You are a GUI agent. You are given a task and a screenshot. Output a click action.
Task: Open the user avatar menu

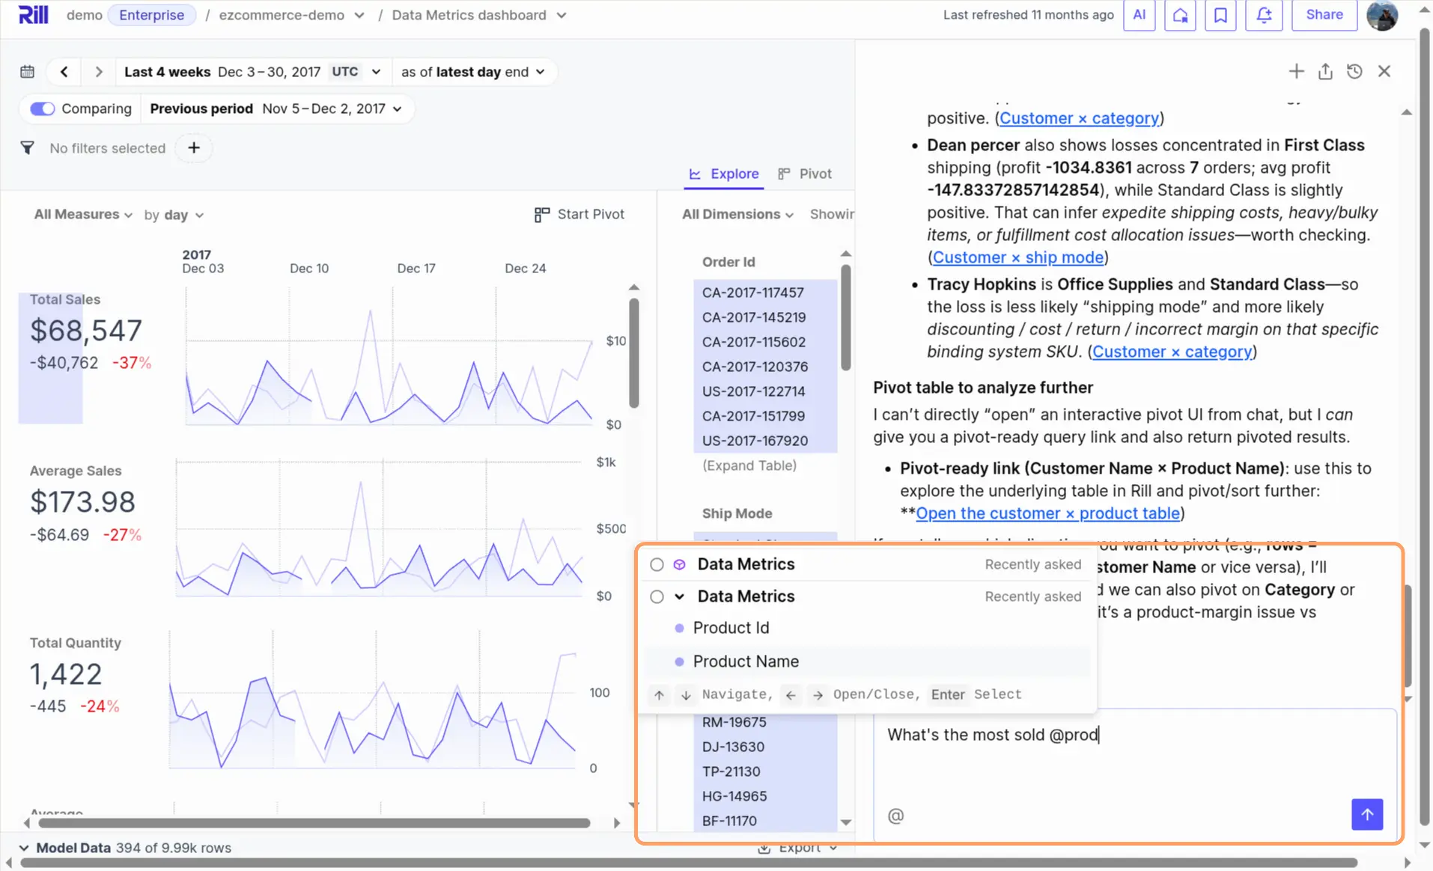click(1382, 15)
